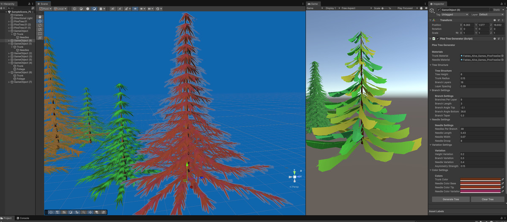Viewport: 507px width, 222px height.
Task: Click the Tree Height input field
Action: (x=482, y=74)
